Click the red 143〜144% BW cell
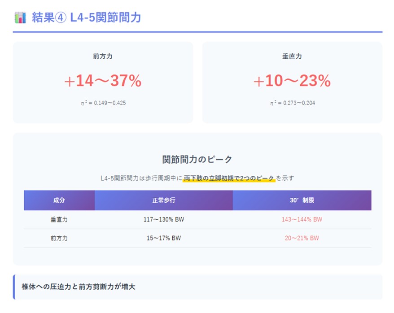Image resolution: width=394 pixels, height=313 pixels. (302, 220)
